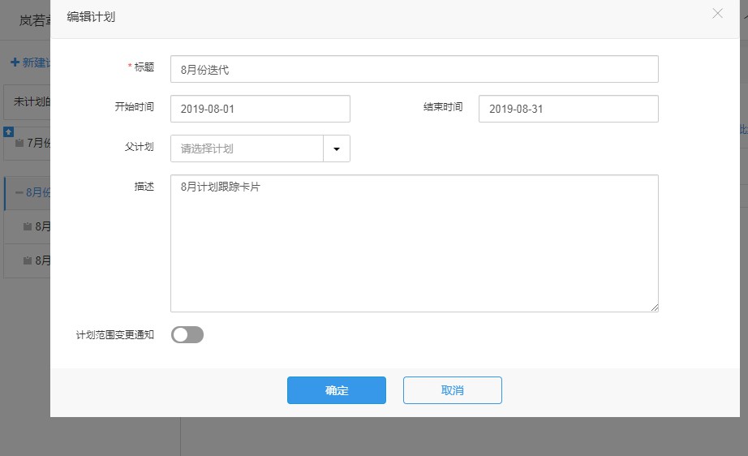Open the 结束时间 date field
The height and width of the screenshot is (456, 748).
(568, 109)
